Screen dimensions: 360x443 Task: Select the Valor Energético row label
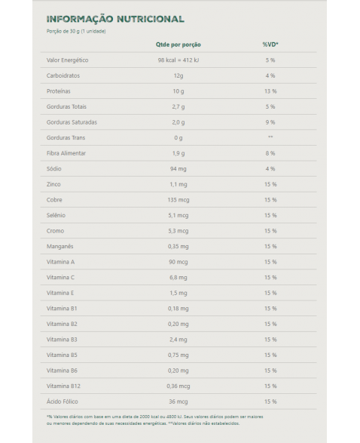(x=67, y=60)
